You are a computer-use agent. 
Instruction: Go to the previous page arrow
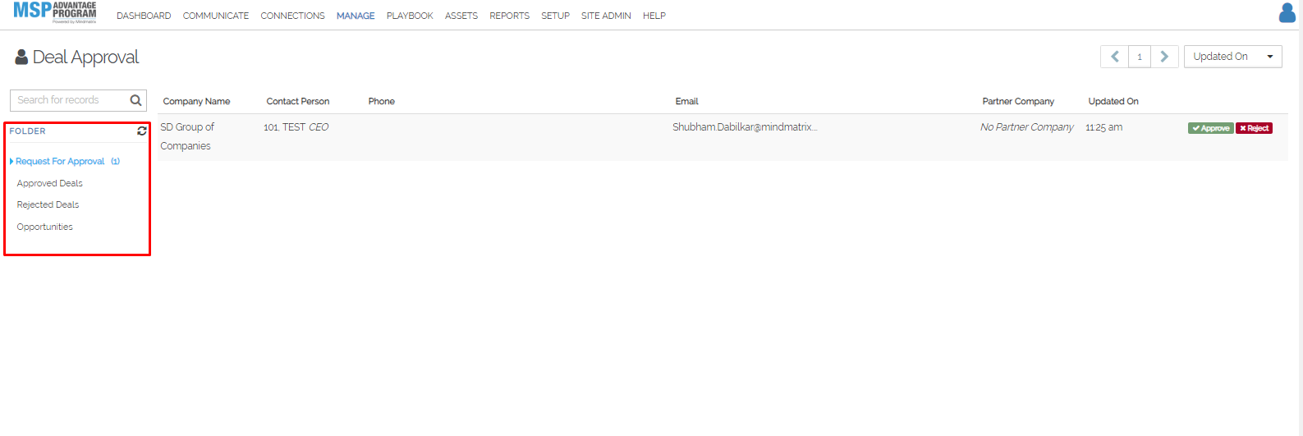click(x=1114, y=57)
